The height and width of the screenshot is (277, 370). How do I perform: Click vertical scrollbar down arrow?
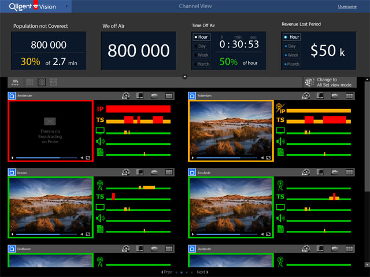click(x=367, y=265)
